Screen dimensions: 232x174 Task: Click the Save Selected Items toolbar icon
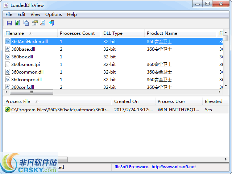point(9,23)
